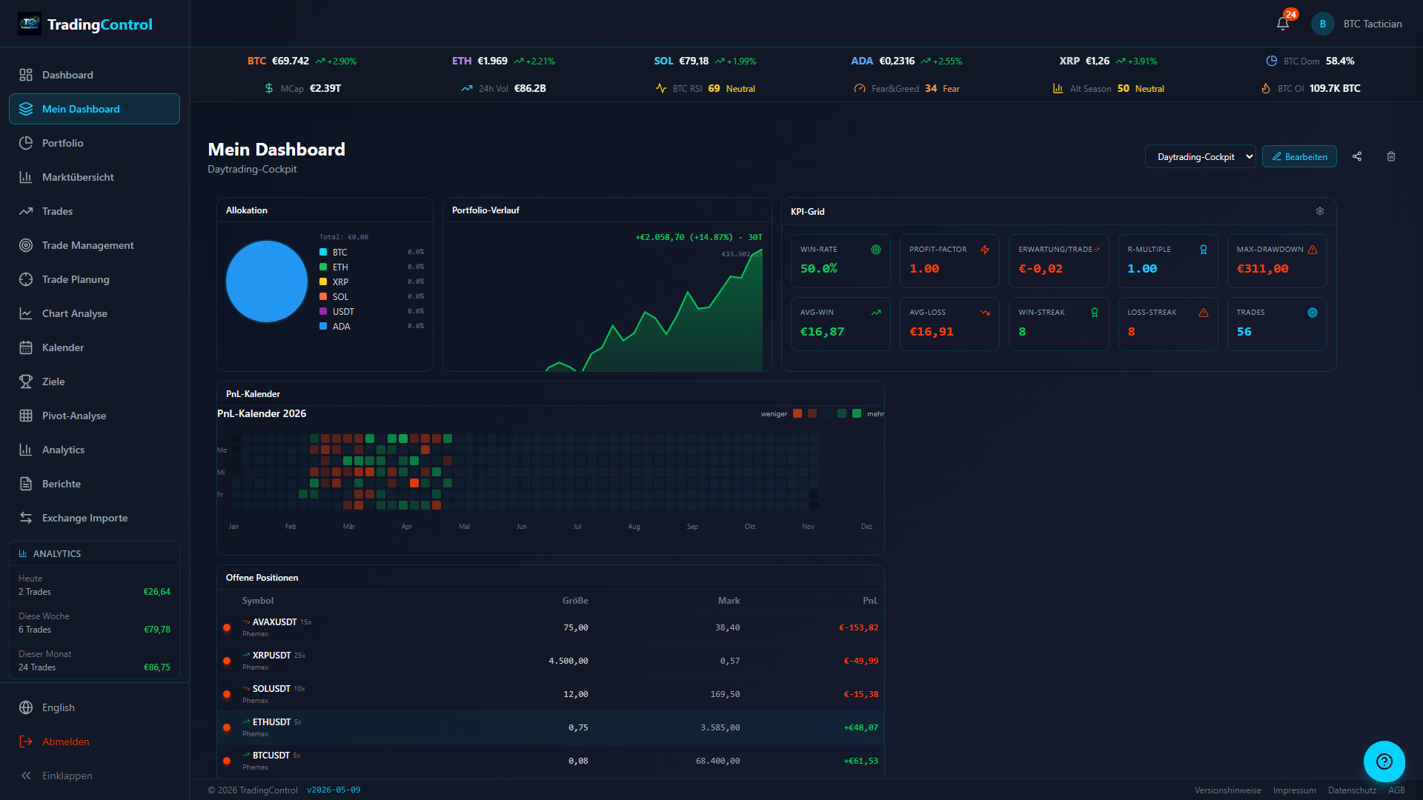Open Trade Management menu item
This screenshot has height=800, width=1423.
[94, 245]
